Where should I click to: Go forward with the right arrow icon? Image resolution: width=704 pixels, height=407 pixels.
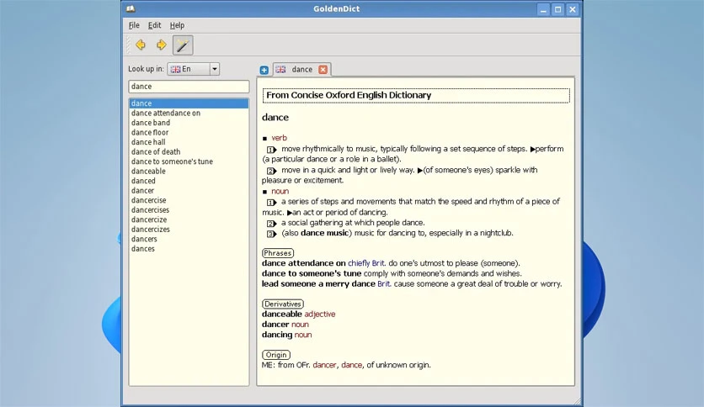tap(161, 45)
